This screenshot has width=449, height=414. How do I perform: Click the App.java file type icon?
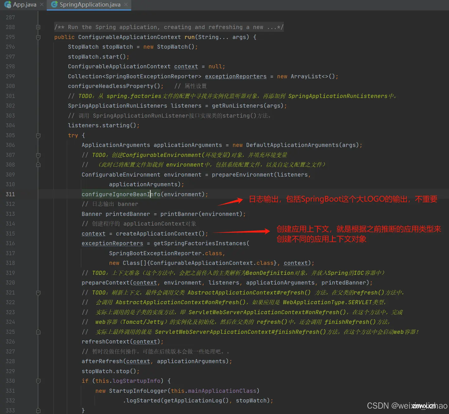click(x=7, y=5)
